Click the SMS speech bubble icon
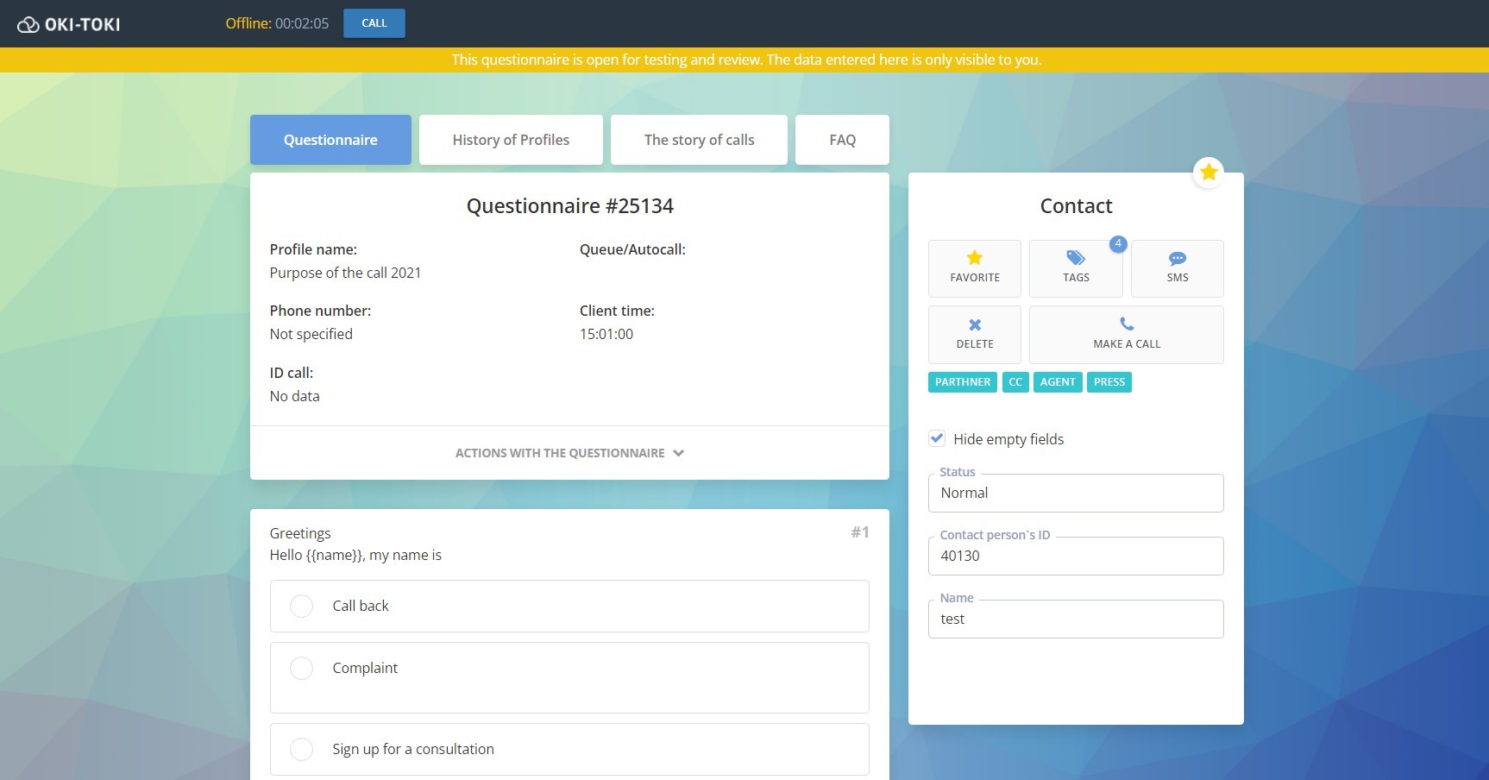The width and height of the screenshot is (1489, 780). [1177, 258]
